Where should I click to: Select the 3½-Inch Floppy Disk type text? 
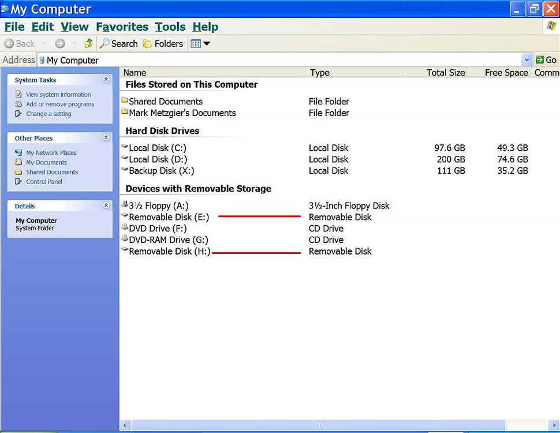(x=349, y=206)
